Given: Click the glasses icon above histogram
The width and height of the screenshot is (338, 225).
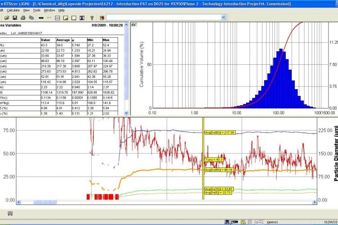Looking at the screenshot, I should point(134,25).
